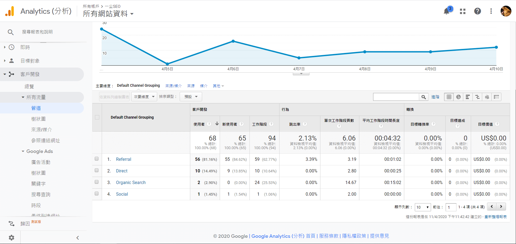Select the 來源 primary dimension tab
The image size is (516, 244).
point(191,86)
